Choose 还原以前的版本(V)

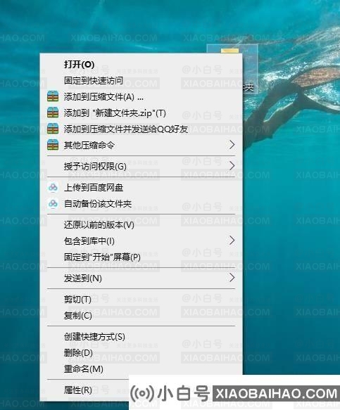tap(141, 225)
